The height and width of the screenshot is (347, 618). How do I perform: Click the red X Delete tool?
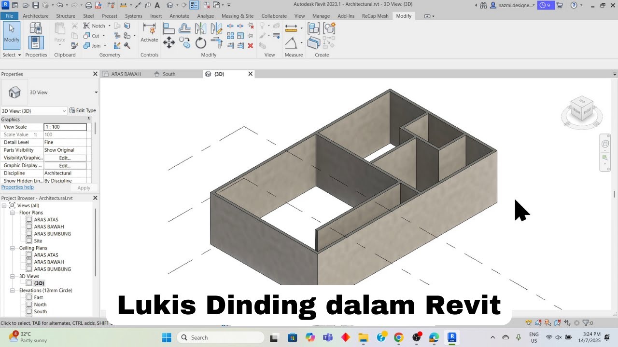point(250,45)
